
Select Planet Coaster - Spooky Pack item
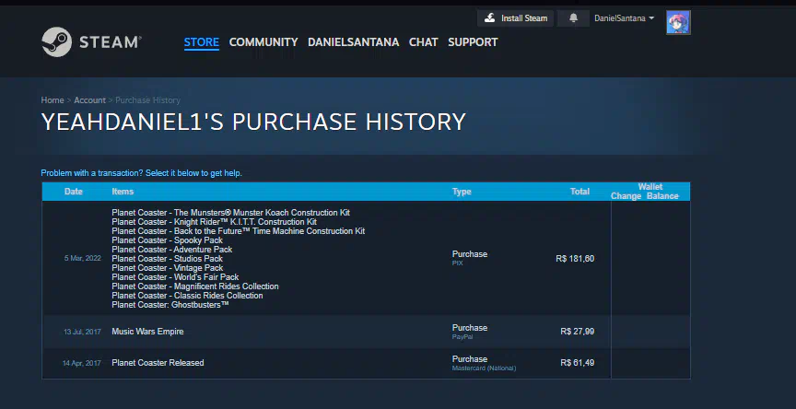pyautogui.click(x=167, y=240)
